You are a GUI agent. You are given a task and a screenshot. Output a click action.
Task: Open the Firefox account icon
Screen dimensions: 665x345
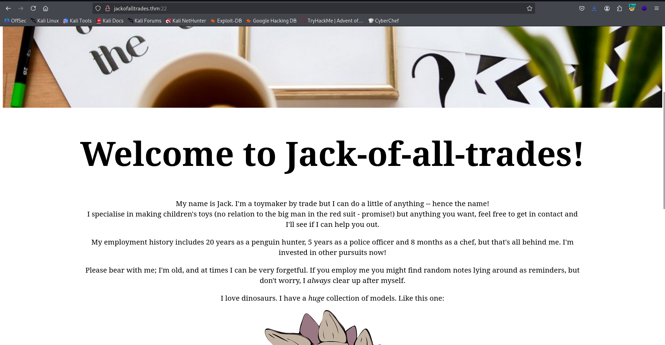click(x=607, y=8)
